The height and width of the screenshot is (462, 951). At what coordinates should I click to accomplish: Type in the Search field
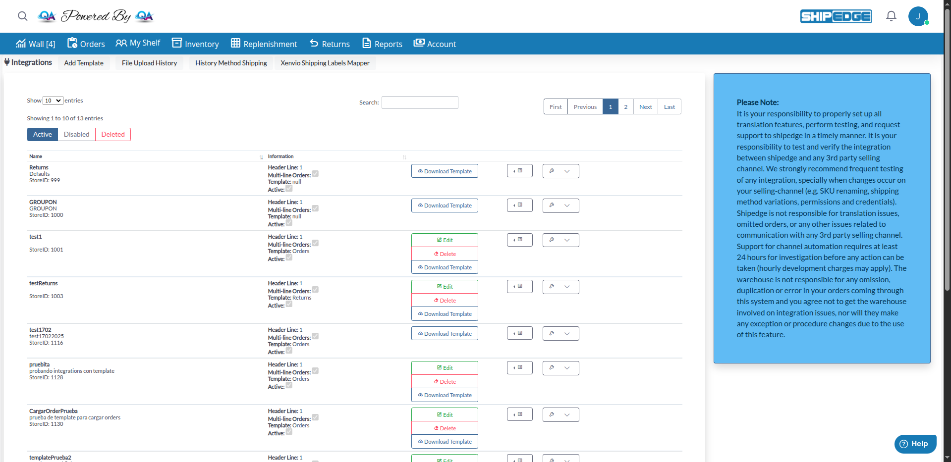[419, 102]
